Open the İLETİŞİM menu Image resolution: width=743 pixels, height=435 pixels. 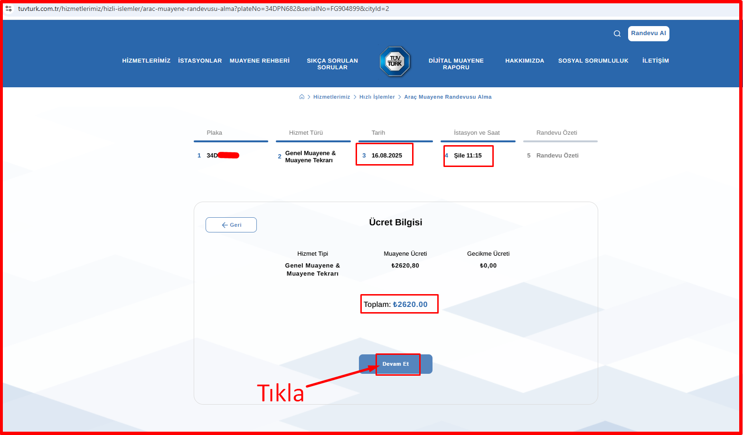click(656, 61)
